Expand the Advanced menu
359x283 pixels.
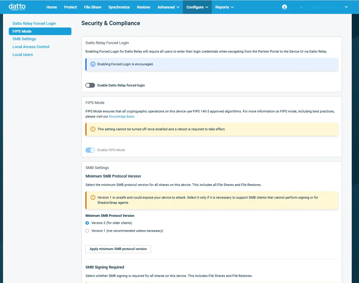pyautogui.click(x=168, y=7)
